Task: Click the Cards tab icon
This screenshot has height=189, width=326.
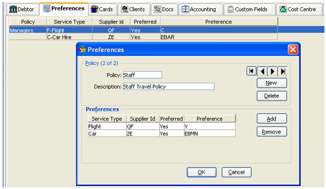Action: coord(95,9)
